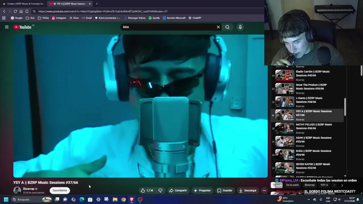Save video with Guardar
Screen dimensions: 363x204
pyautogui.click(x=225, y=190)
